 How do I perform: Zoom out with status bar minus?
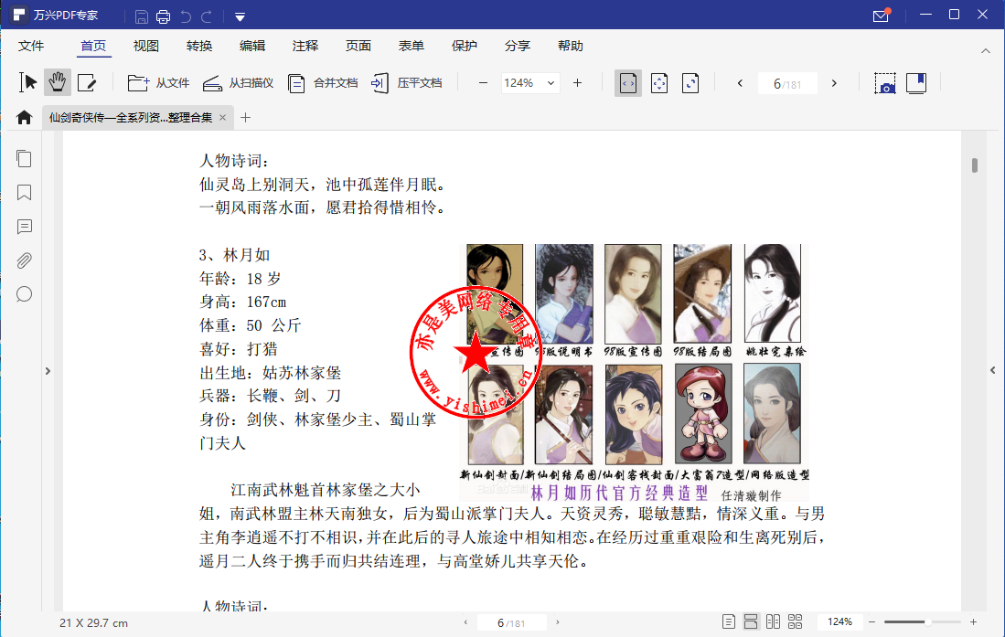(x=871, y=622)
